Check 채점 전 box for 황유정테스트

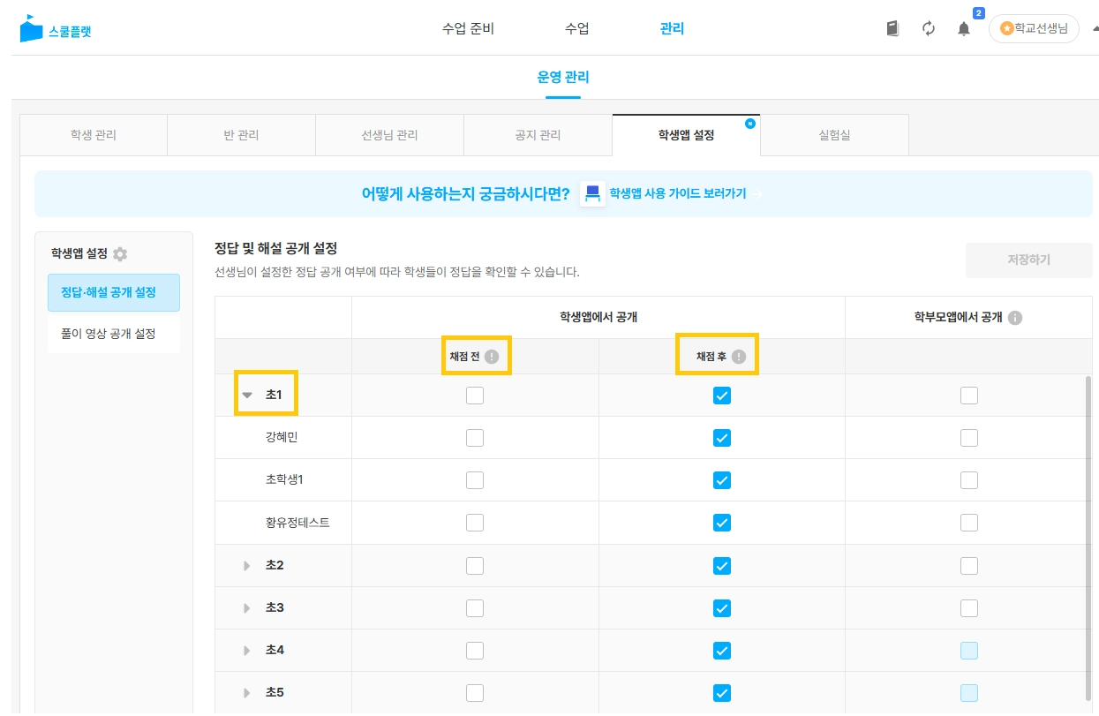[x=475, y=523]
